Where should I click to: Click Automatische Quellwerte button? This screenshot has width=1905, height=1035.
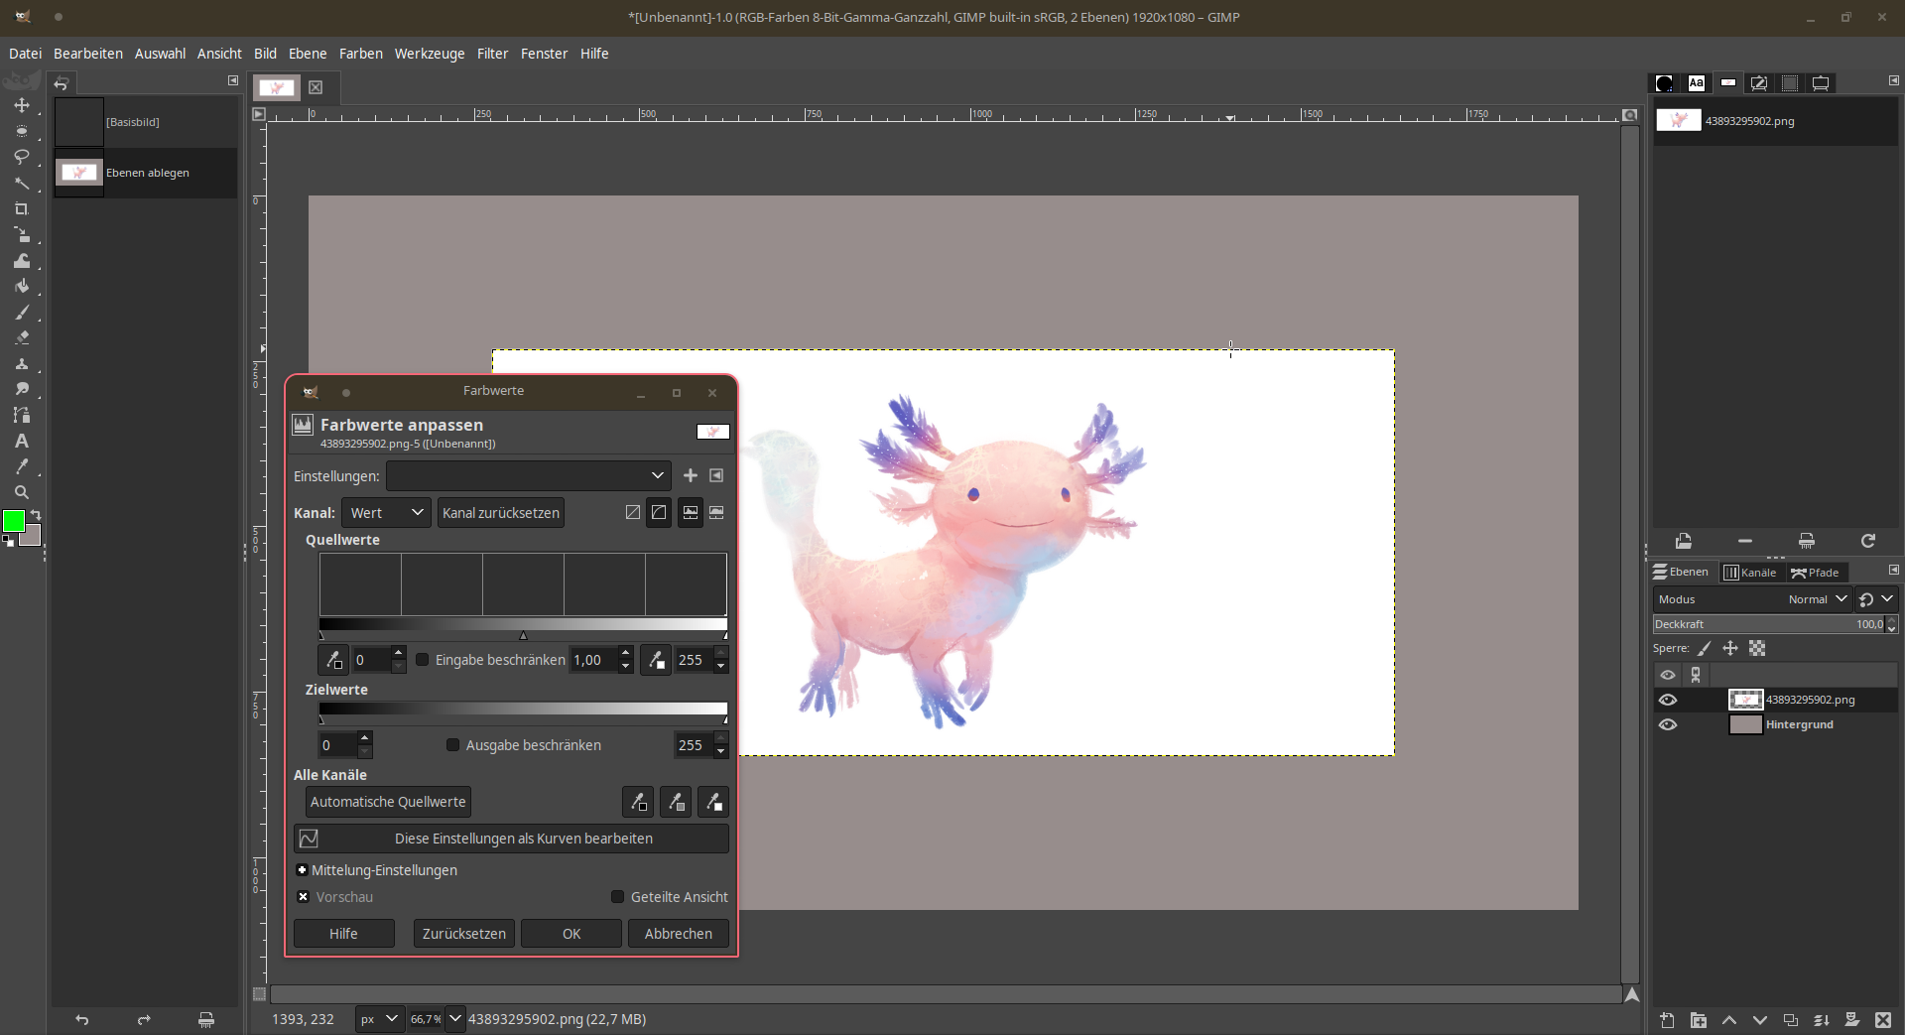[388, 802]
